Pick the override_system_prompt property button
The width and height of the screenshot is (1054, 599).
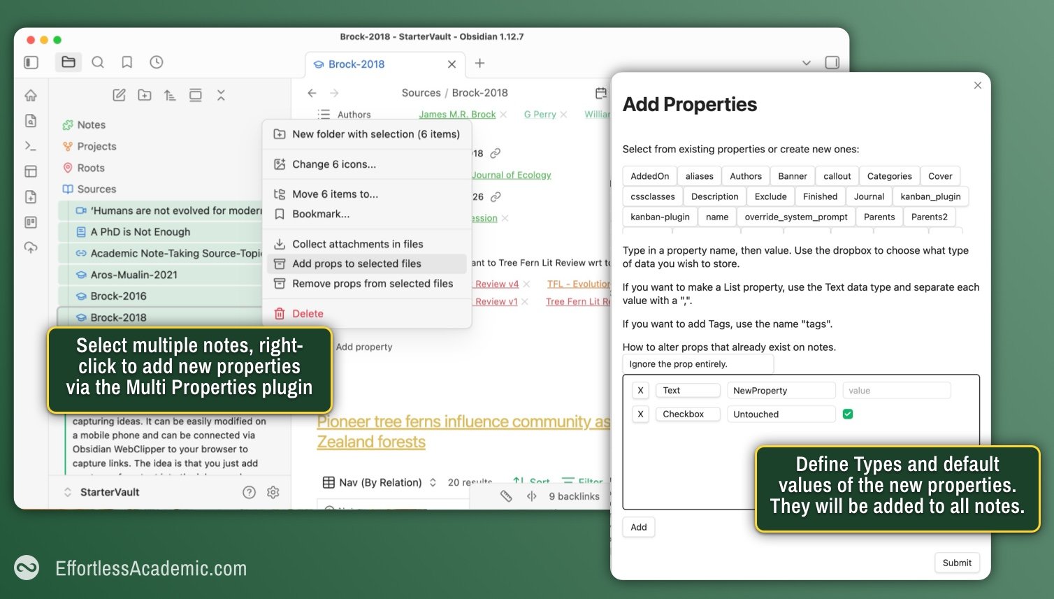tap(796, 217)
